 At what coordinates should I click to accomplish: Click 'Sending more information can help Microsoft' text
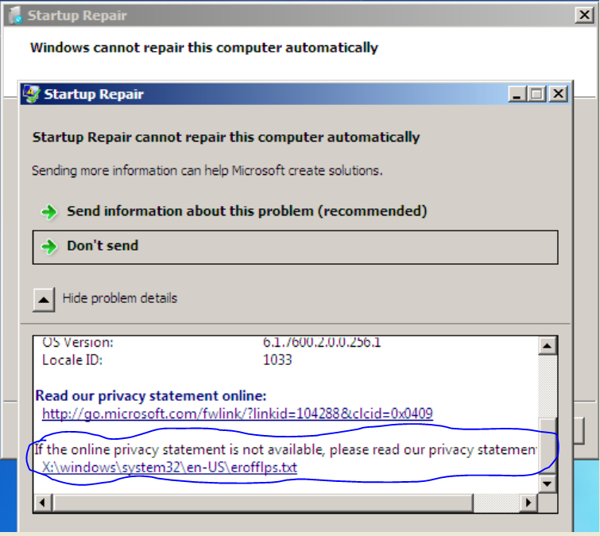pos(207,170)
